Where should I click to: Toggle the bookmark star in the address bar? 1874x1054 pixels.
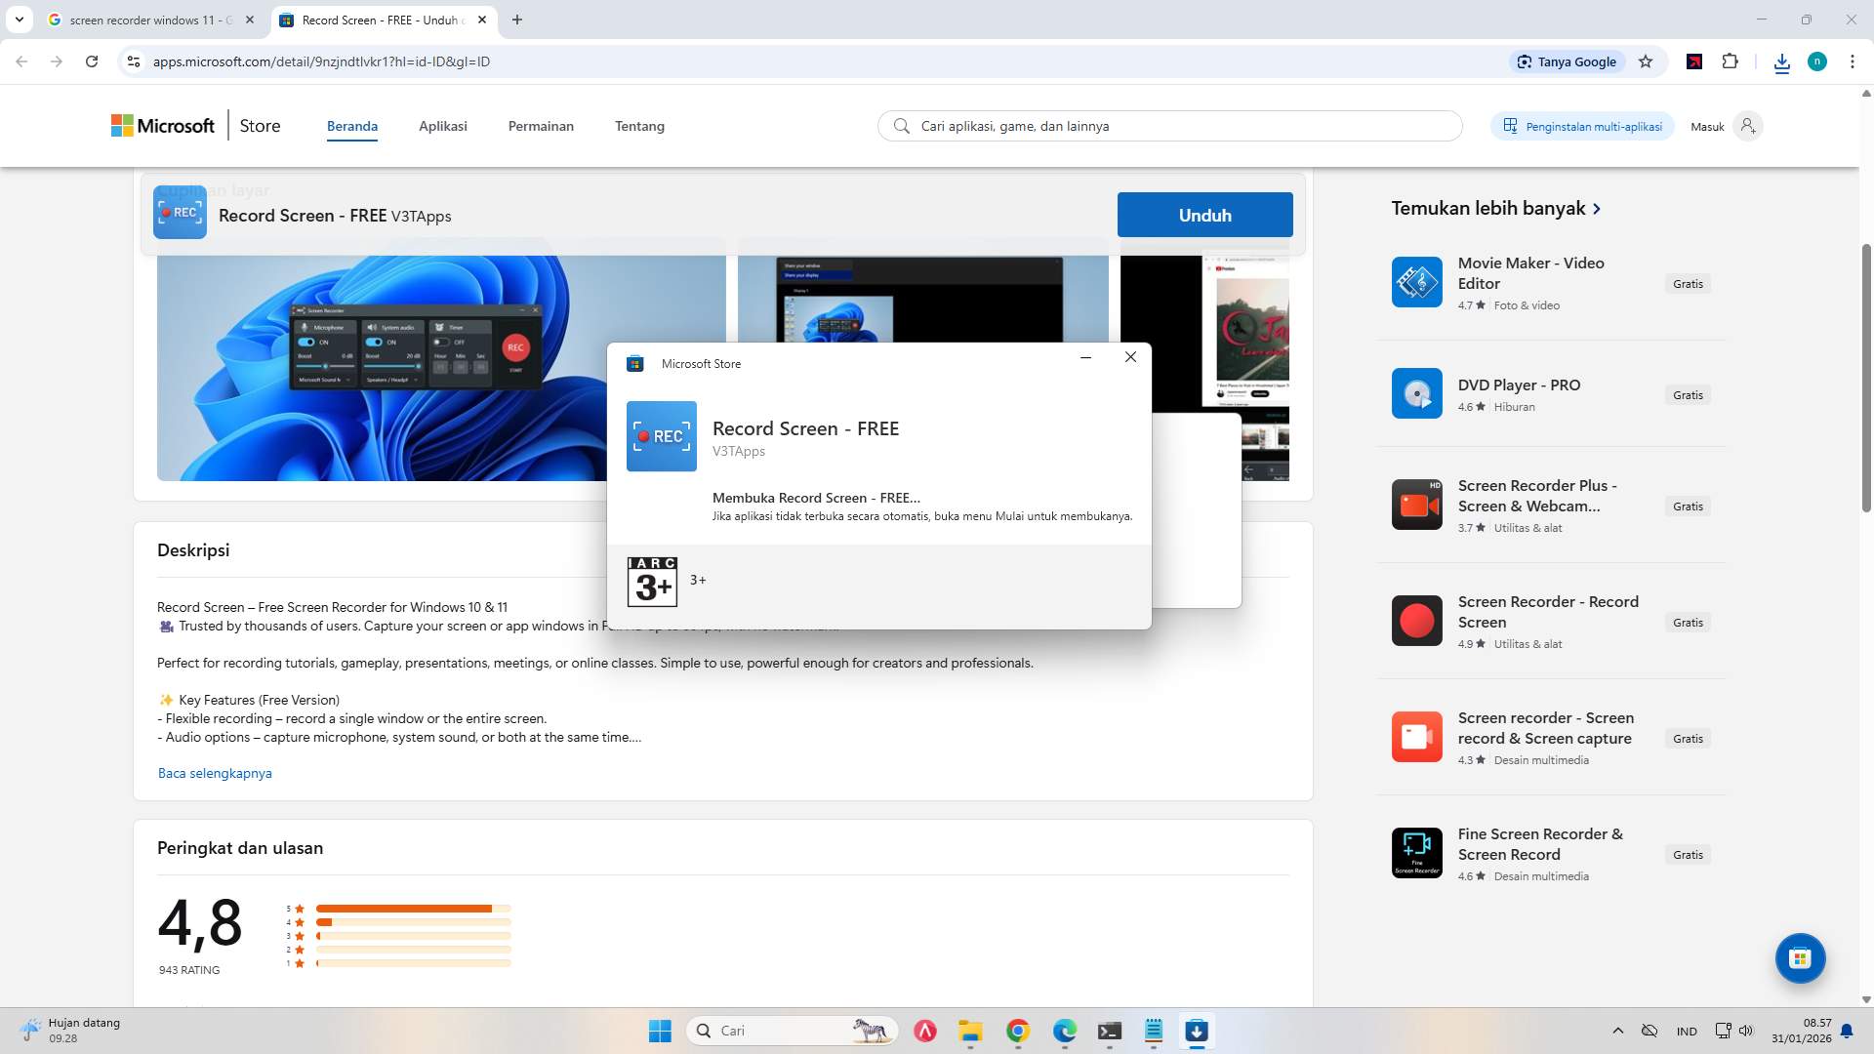point(1646,61)
